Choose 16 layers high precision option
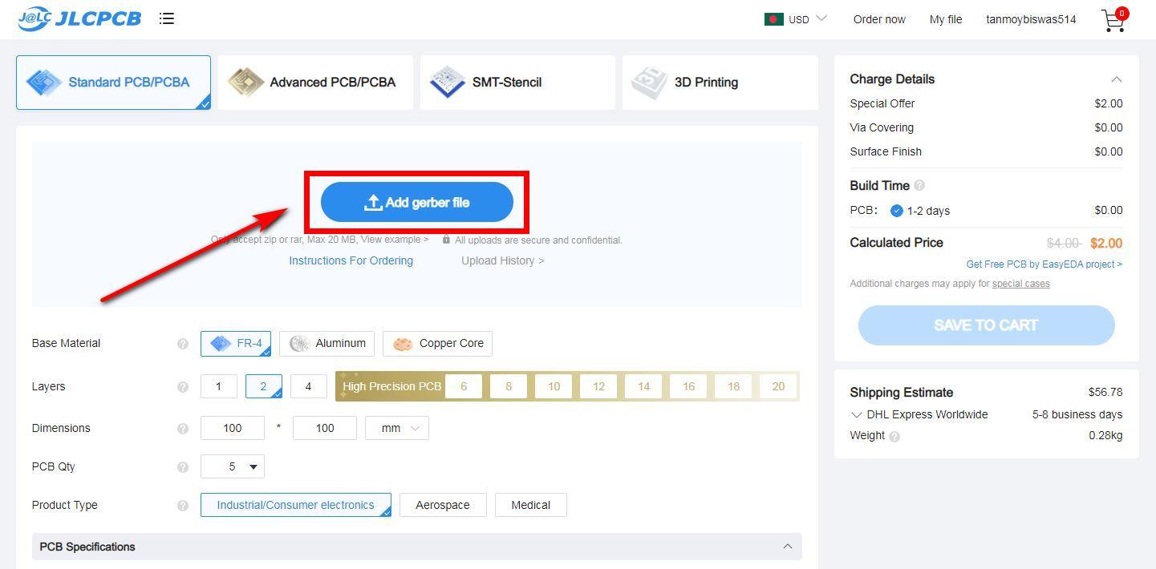Image resolution: width=1156 pixels, height=569 pixels. click(x=688, y=386)
